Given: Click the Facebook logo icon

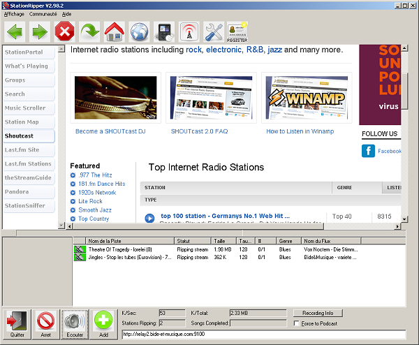Looking at the screenshot, I should [368, 151].
